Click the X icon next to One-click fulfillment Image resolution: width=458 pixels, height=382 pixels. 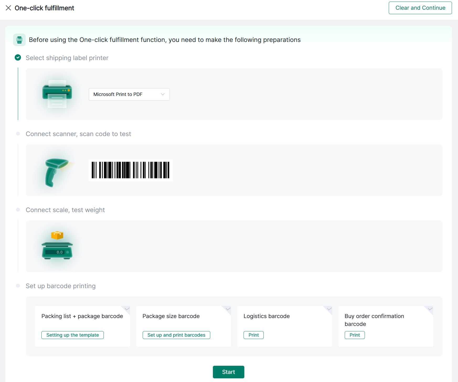coord(9,8)
